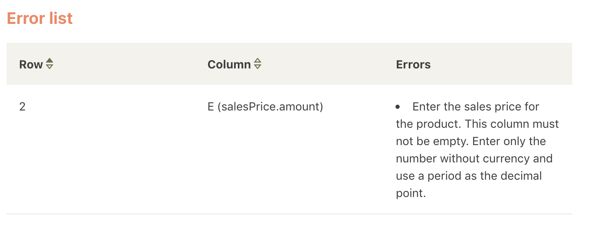Sort the table by Row
Viewport: 592px width, 230px height.
pos(50,64)
